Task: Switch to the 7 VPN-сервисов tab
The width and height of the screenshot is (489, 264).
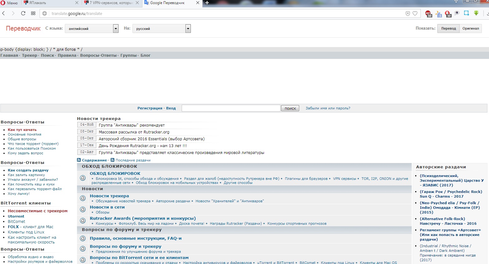Action: point(112,3)
